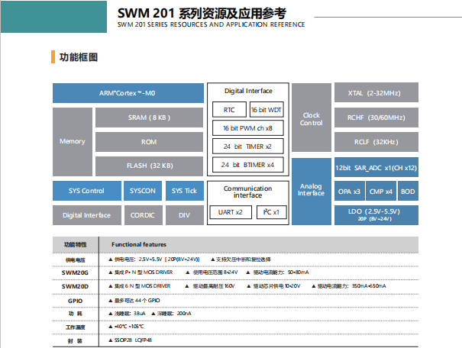The image size is (462, 348).
Task: Select the GPIO row label
Action: tap(75, 301)
